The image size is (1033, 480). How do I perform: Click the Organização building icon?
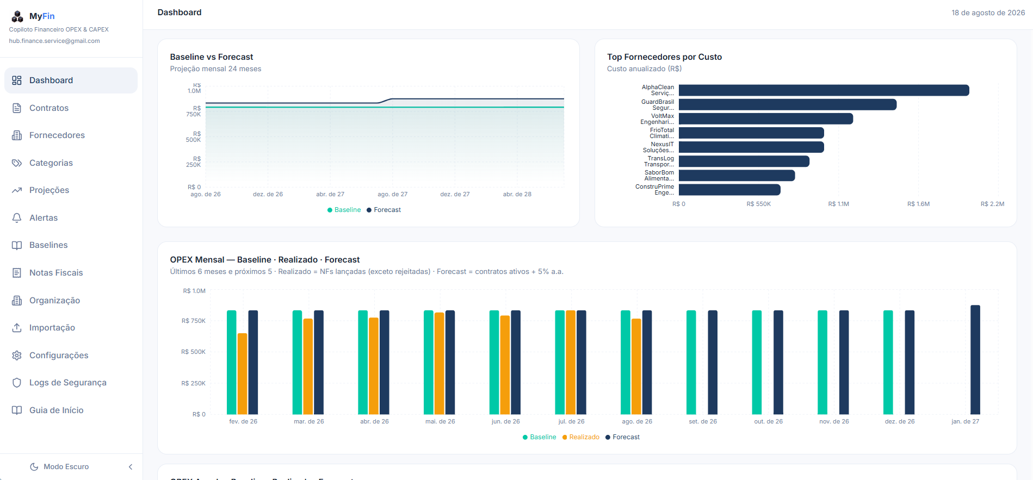[17, 301]
